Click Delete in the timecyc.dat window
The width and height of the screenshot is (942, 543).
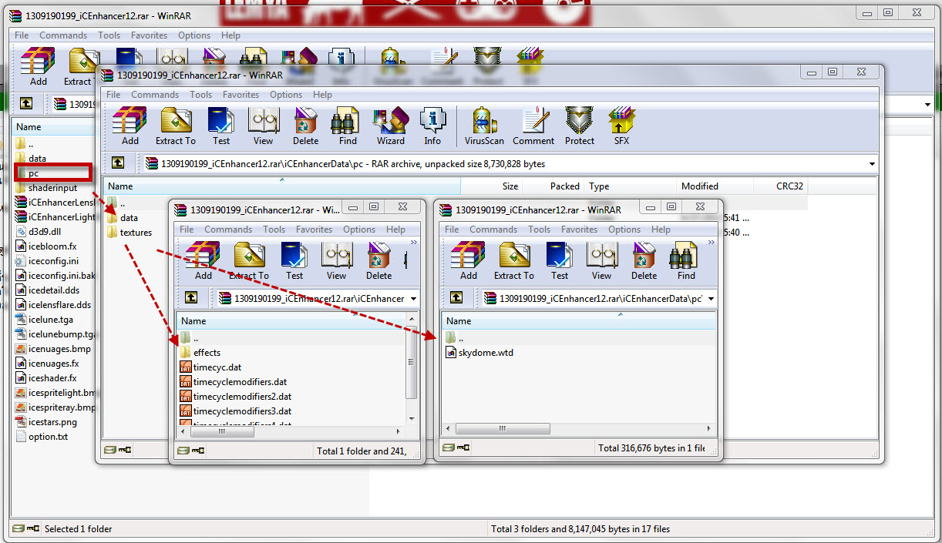pyautogui.click(x=378, y=261)
